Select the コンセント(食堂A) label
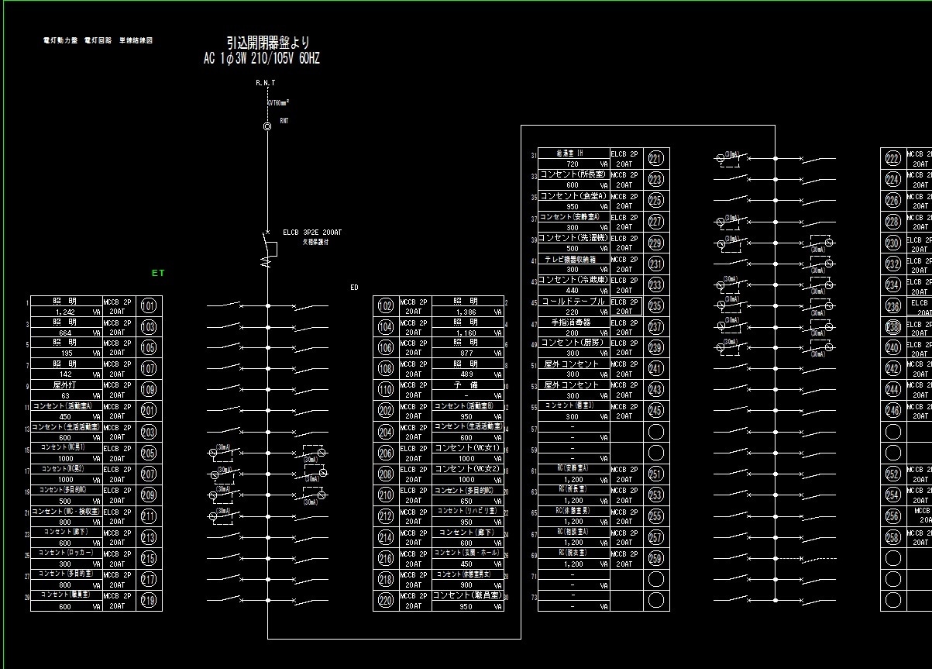The width and height of the screenshot is (932, 669). coord(572,196)
